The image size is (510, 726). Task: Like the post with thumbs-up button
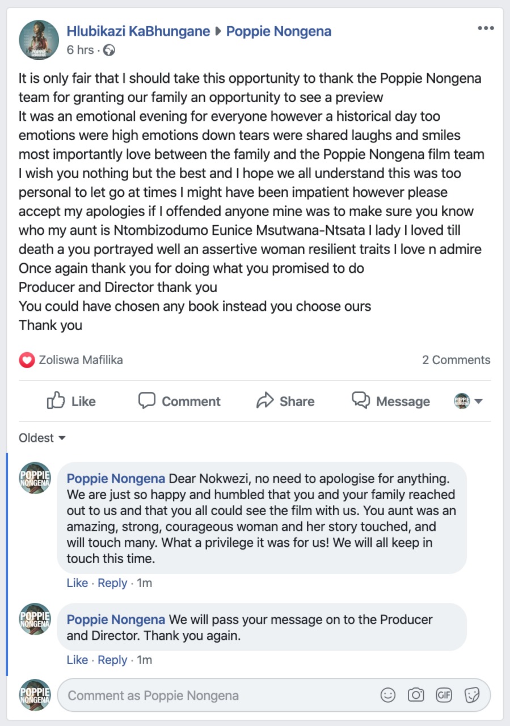click(71, 401)
